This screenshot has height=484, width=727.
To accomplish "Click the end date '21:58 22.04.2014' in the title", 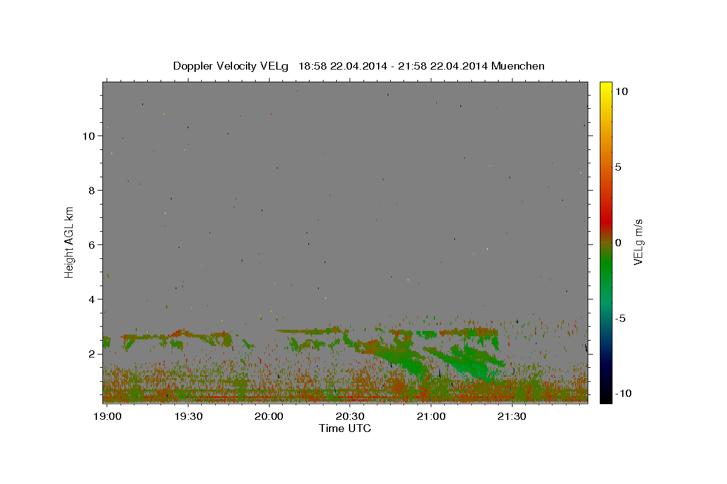I will pyautogui.click(x=443, y=66).
